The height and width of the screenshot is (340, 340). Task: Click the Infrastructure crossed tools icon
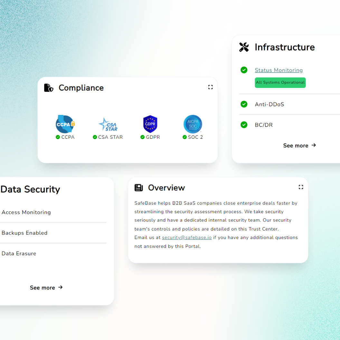pos(244,47)
